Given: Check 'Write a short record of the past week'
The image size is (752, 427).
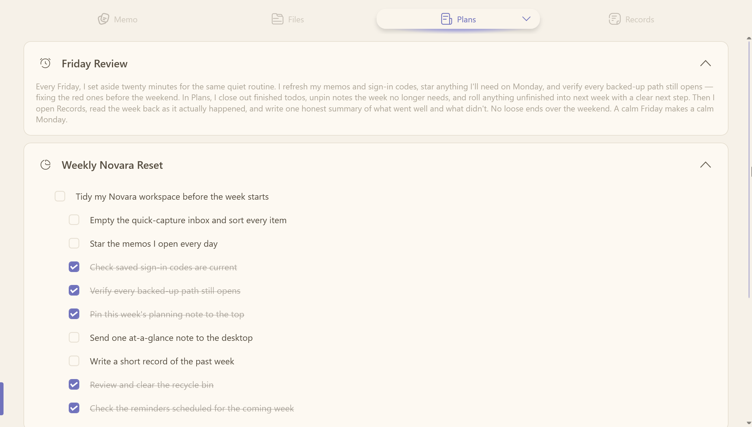Looking at the screenshot, I should tap(74, 361).
